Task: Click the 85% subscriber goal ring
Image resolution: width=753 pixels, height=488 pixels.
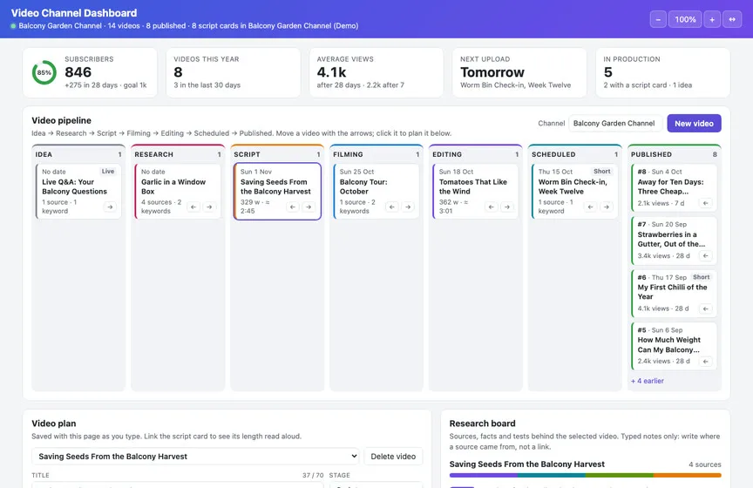Action: click(44, 72)
